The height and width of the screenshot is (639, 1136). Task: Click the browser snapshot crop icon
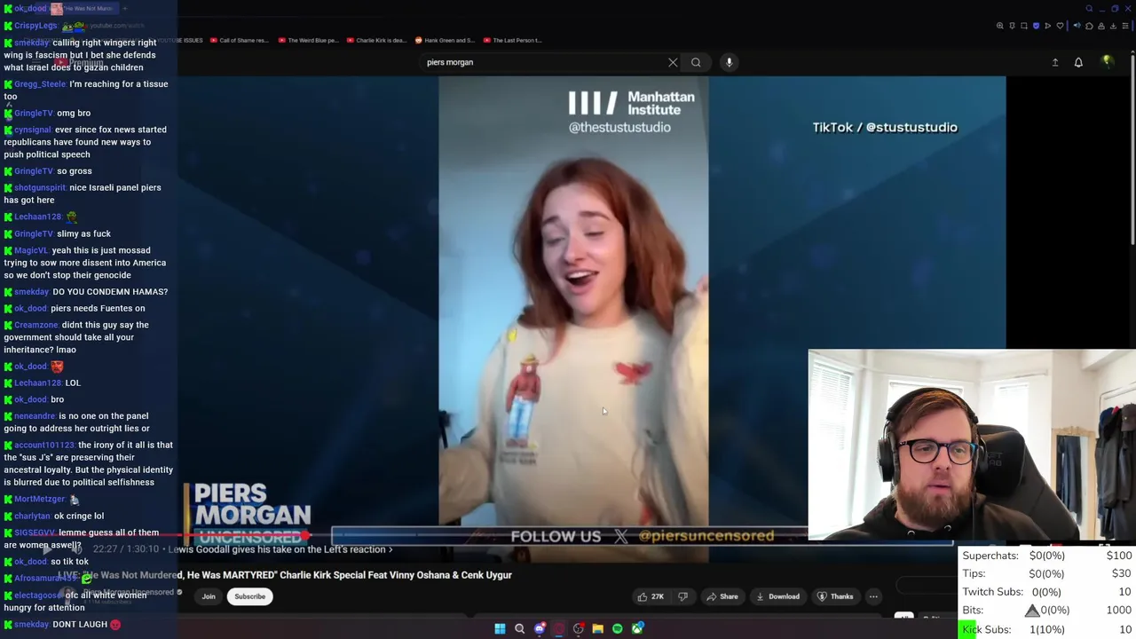coord(1024,26)
